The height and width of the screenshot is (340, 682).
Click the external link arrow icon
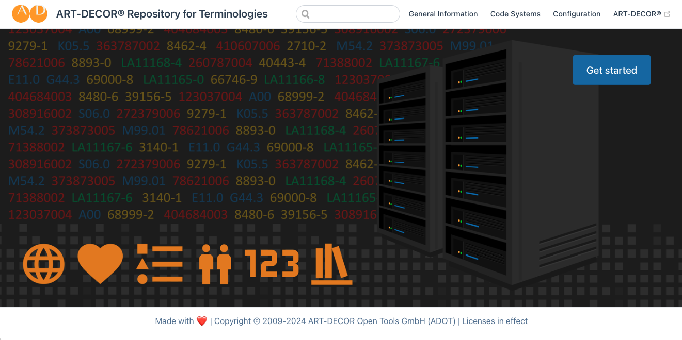coord(667,14)
